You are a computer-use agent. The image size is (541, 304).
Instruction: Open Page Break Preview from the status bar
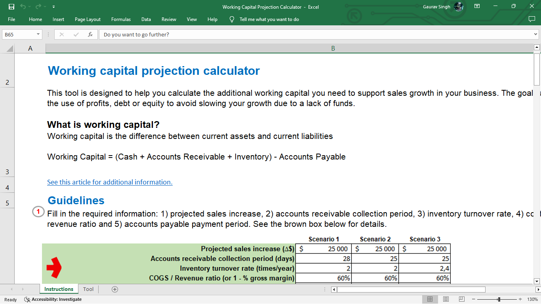click(461, 299)
